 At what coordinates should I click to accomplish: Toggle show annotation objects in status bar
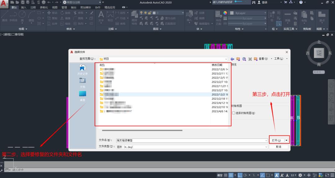[x=277, y=175]
